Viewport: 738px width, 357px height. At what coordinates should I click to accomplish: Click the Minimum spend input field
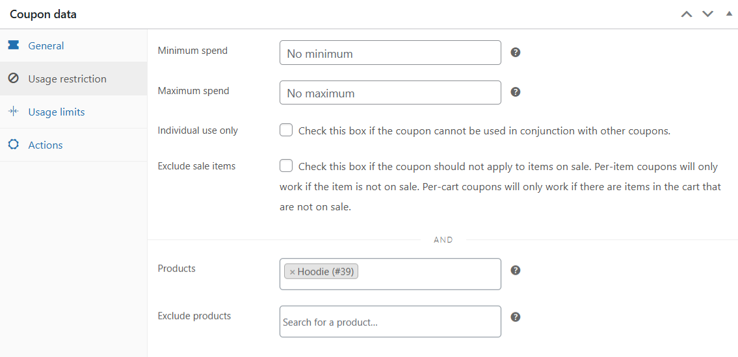point(390,53)
